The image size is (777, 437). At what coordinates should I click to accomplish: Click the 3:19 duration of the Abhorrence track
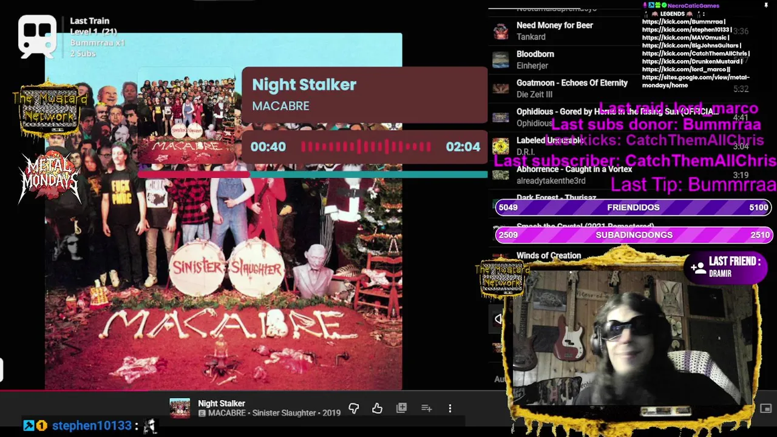tap(741, 175)
